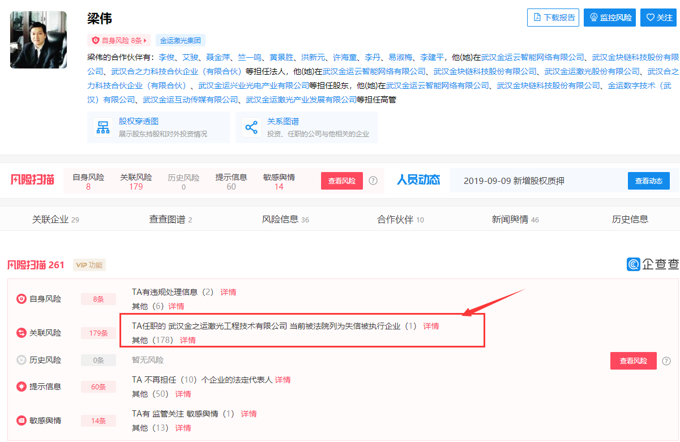The width and height of the screenshot is (680, 442).
Task: Select 自身风险 8 in risk scan bar
Action: pos(88,182)
